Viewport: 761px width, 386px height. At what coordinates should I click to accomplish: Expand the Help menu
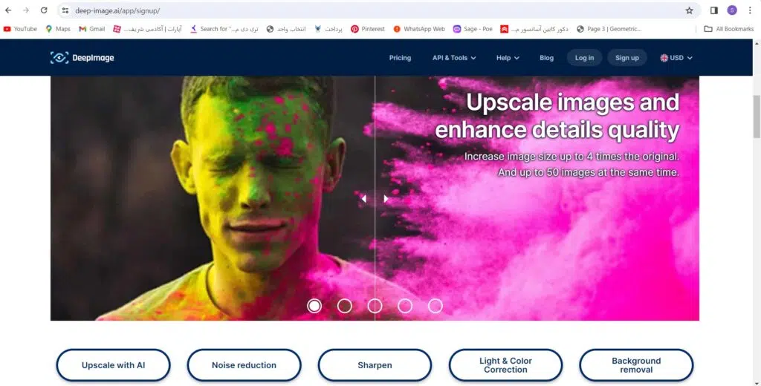[x=508, y=58]
